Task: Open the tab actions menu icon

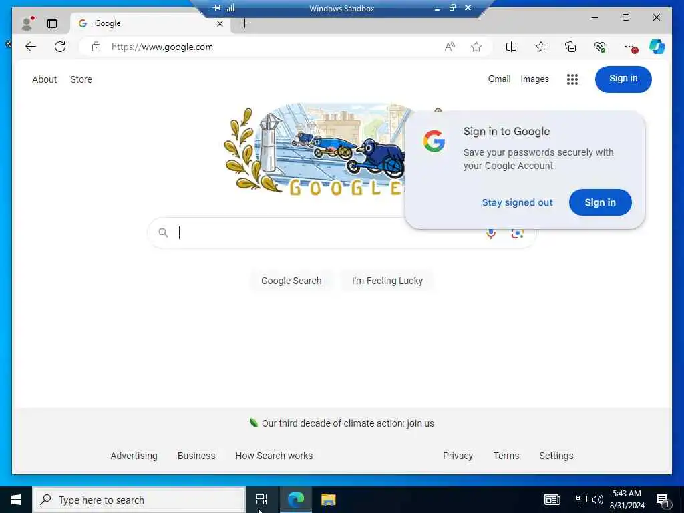Action: click(x=52, y=23)
